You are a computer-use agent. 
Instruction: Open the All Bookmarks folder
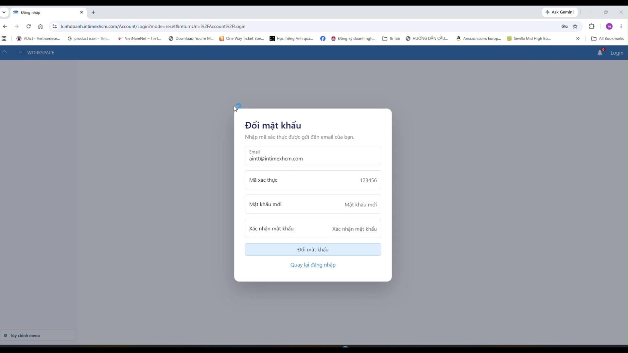pos(607,39)
